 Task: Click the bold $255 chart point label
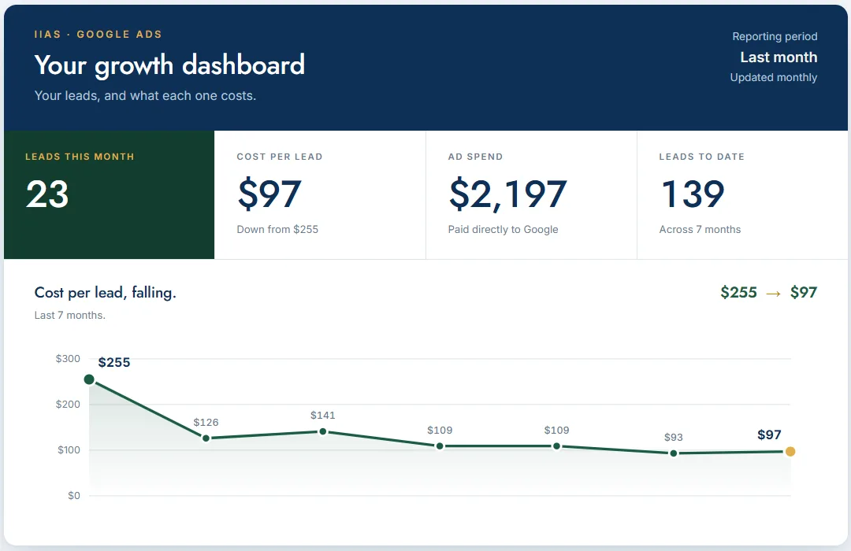pyautogui.click(x=114, y=362)
